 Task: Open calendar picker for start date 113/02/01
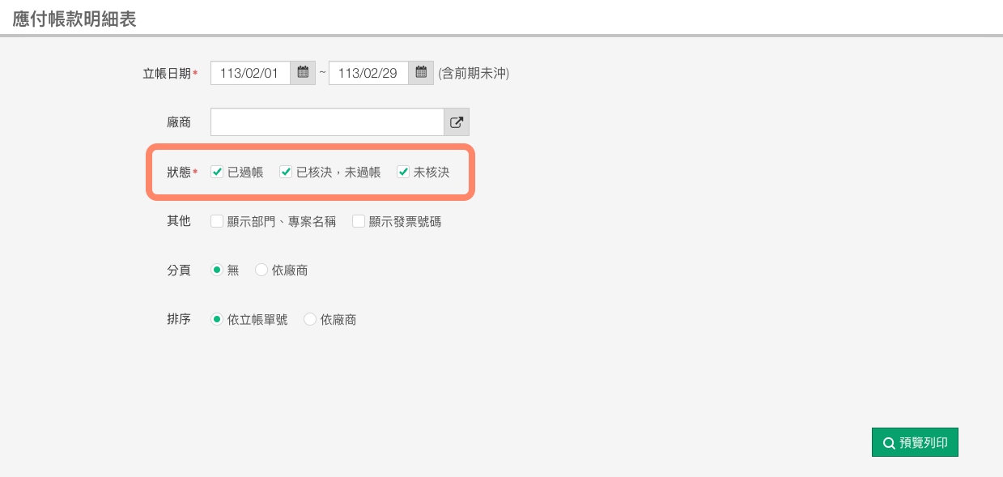point(303,73)
